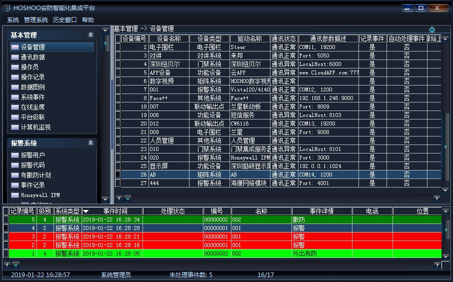Click the icon next to 通讯数据
This screenshot has width=453, height=282.
click(x=15, y=57)
